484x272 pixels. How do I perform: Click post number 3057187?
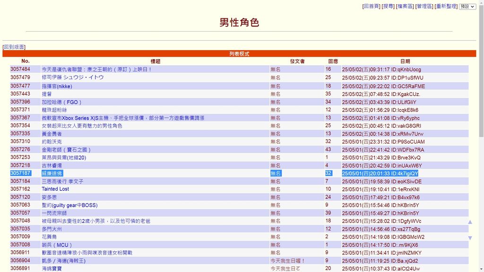point(20,173)
